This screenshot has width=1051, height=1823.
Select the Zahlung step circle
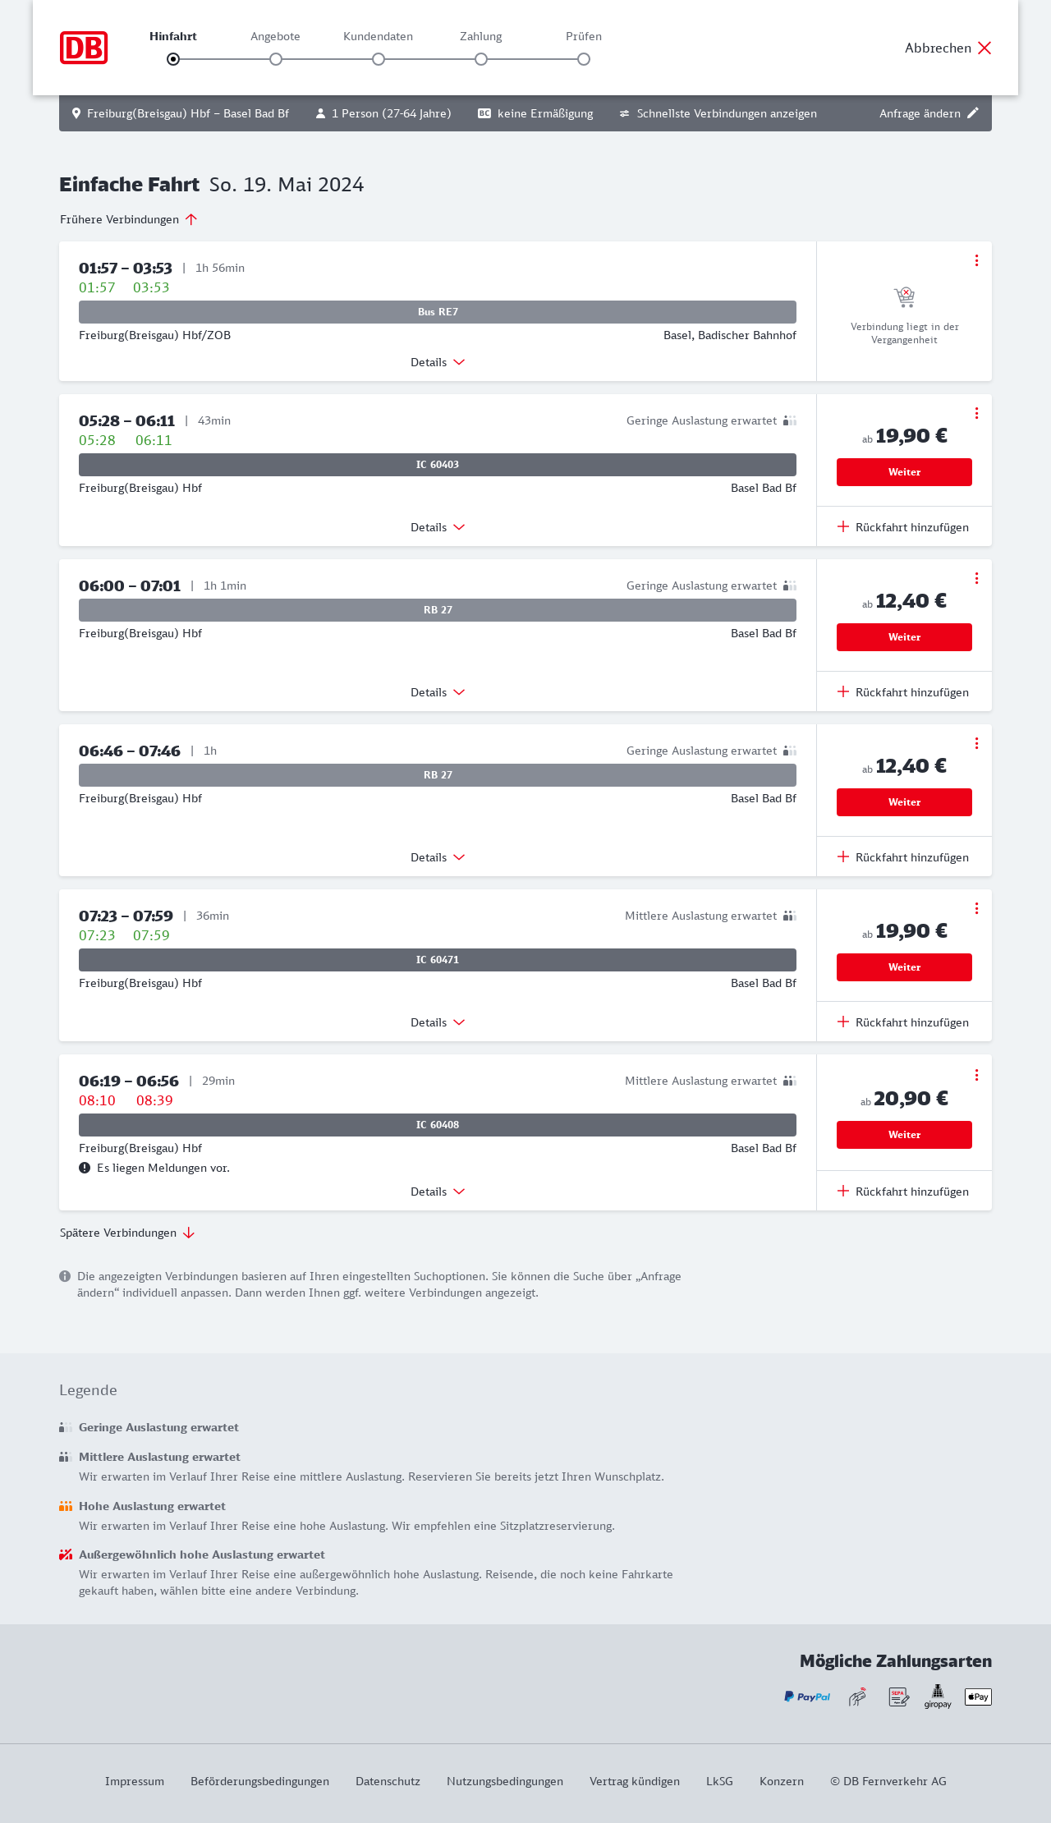[481, 59]
